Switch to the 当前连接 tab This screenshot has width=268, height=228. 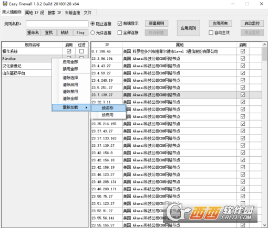pyautogui.click(x=73, y=13)
